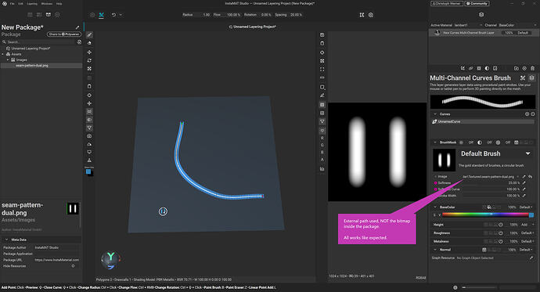The height and width of the screenshot is (292, 540).
Task: Click the Share to Polyverse button
Action: click(x=64, y=34)
